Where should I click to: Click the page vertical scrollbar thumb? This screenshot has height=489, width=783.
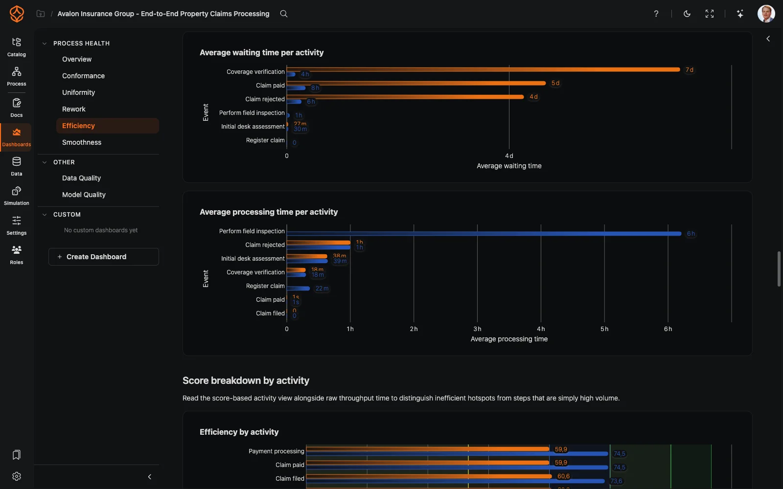coord(779,268)
